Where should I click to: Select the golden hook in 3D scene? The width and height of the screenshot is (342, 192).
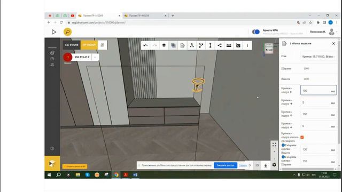tap(198, 85)
